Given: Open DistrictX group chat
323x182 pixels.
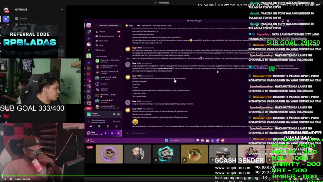Looking at the screenshot, I should tap(108, 89).
